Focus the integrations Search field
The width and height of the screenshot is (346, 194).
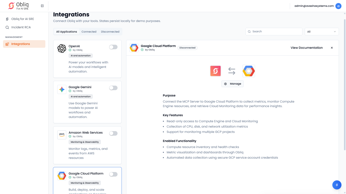274,32
